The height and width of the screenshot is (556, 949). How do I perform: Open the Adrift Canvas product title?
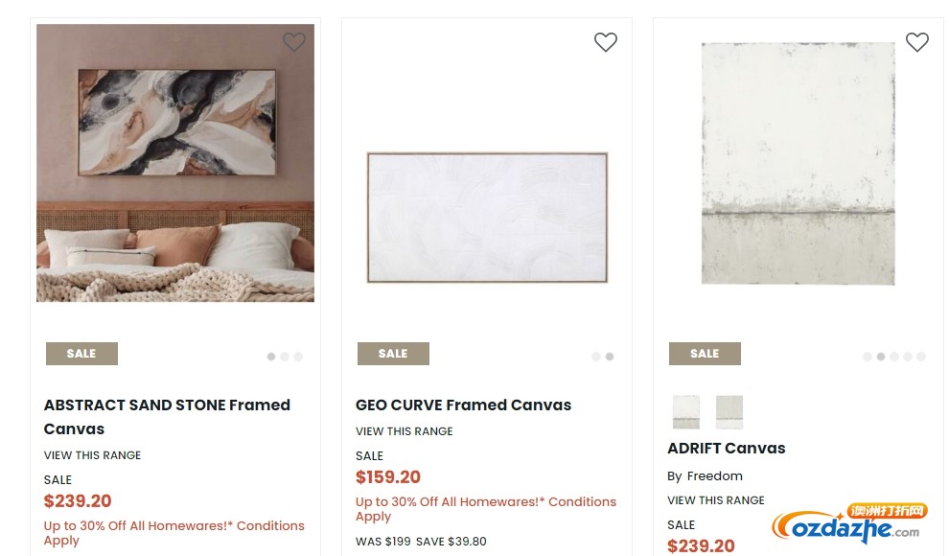point(727,449)
